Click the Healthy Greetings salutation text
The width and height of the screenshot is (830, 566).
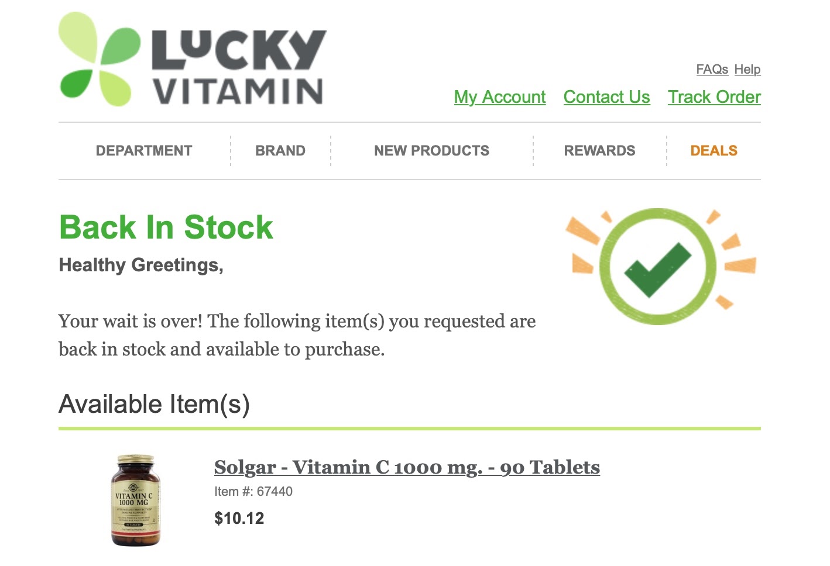(141, 265)
